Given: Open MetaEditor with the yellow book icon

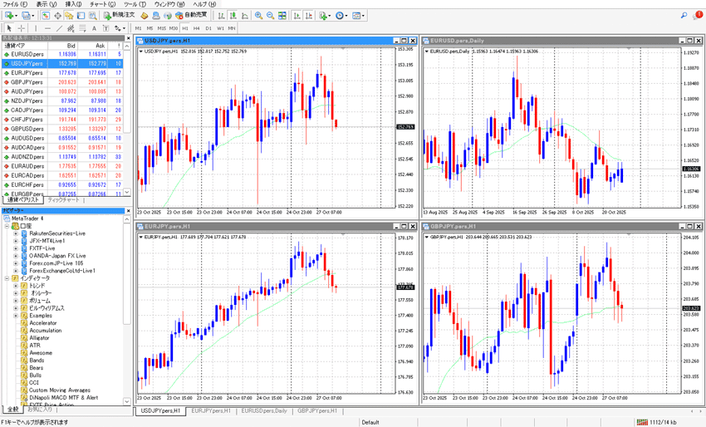Looking at the screenshot, I should 144,15.
